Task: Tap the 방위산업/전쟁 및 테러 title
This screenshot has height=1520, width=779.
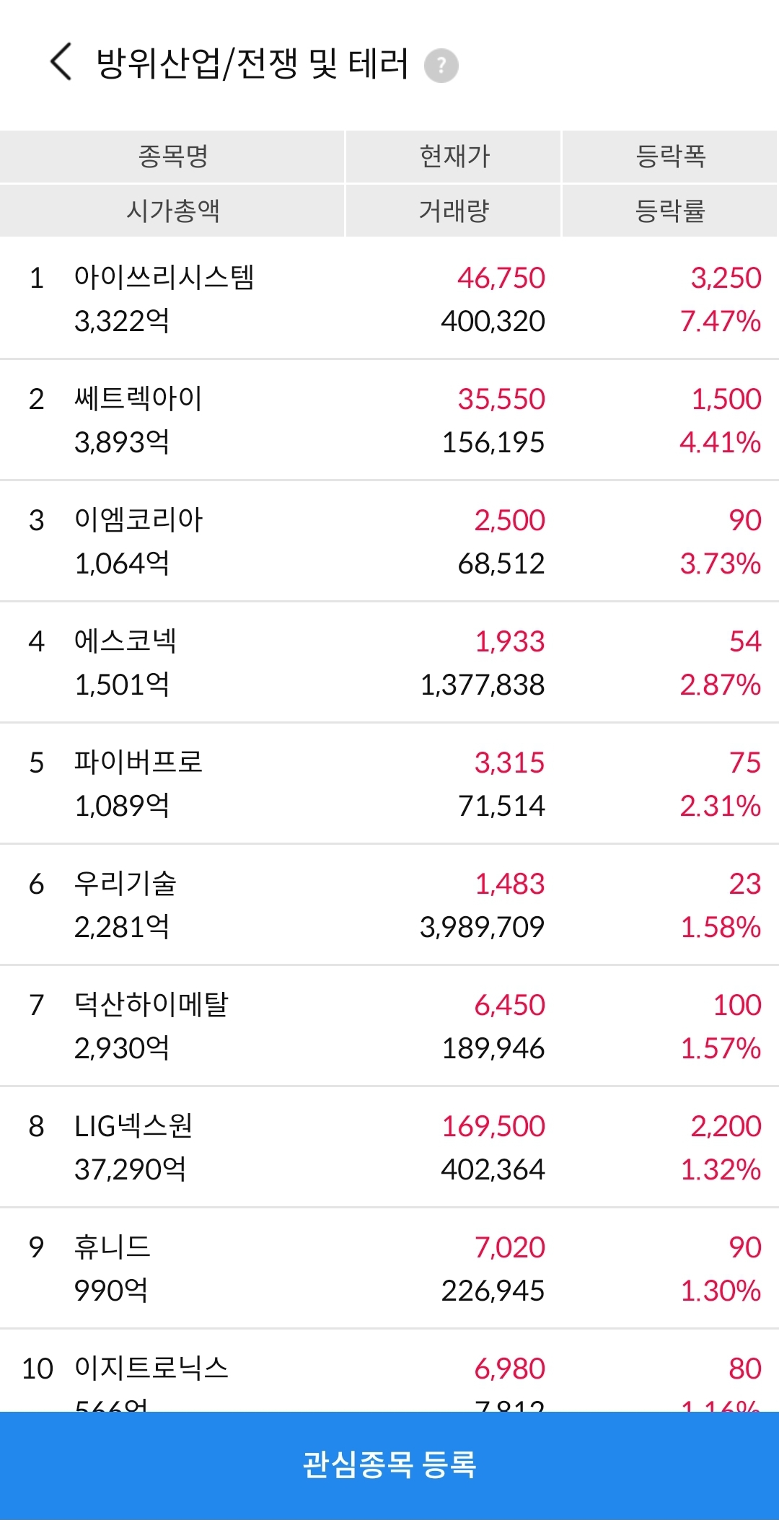Action: tap(252, 63)
